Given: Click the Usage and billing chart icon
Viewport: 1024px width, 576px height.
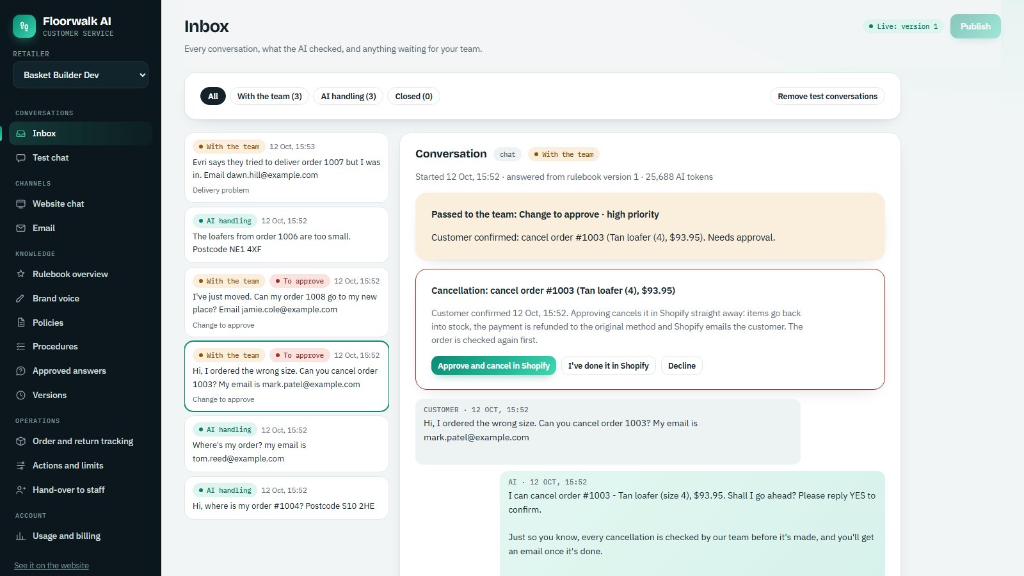Looking at the screenshot, I should [x=20, y=536].
